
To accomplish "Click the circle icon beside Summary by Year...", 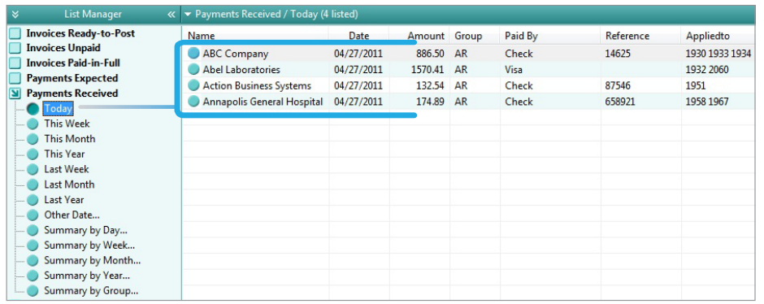I will pos(33,276).
